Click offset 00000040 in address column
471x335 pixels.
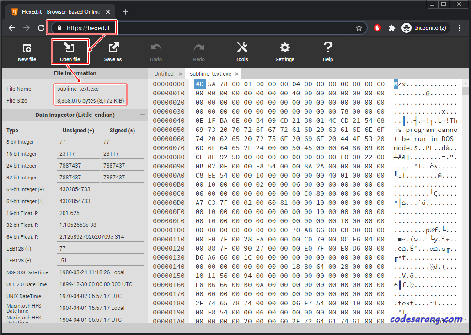pyautogui.click(x=169, y=120)
